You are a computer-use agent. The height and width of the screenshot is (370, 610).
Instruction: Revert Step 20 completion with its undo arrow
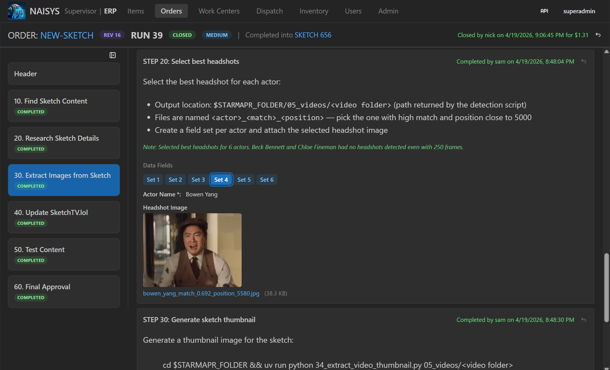[x=584, y=61]
